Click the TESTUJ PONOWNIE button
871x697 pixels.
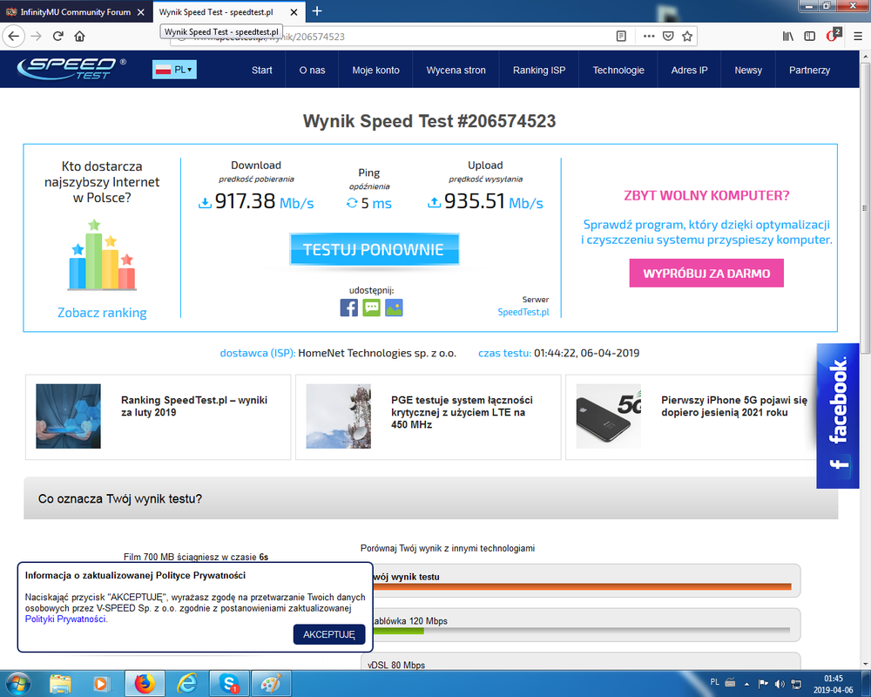coord(375,249)
